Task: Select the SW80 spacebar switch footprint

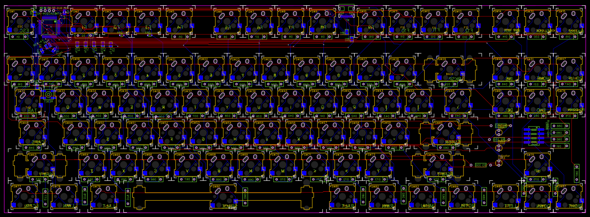Action: (223, 197)
